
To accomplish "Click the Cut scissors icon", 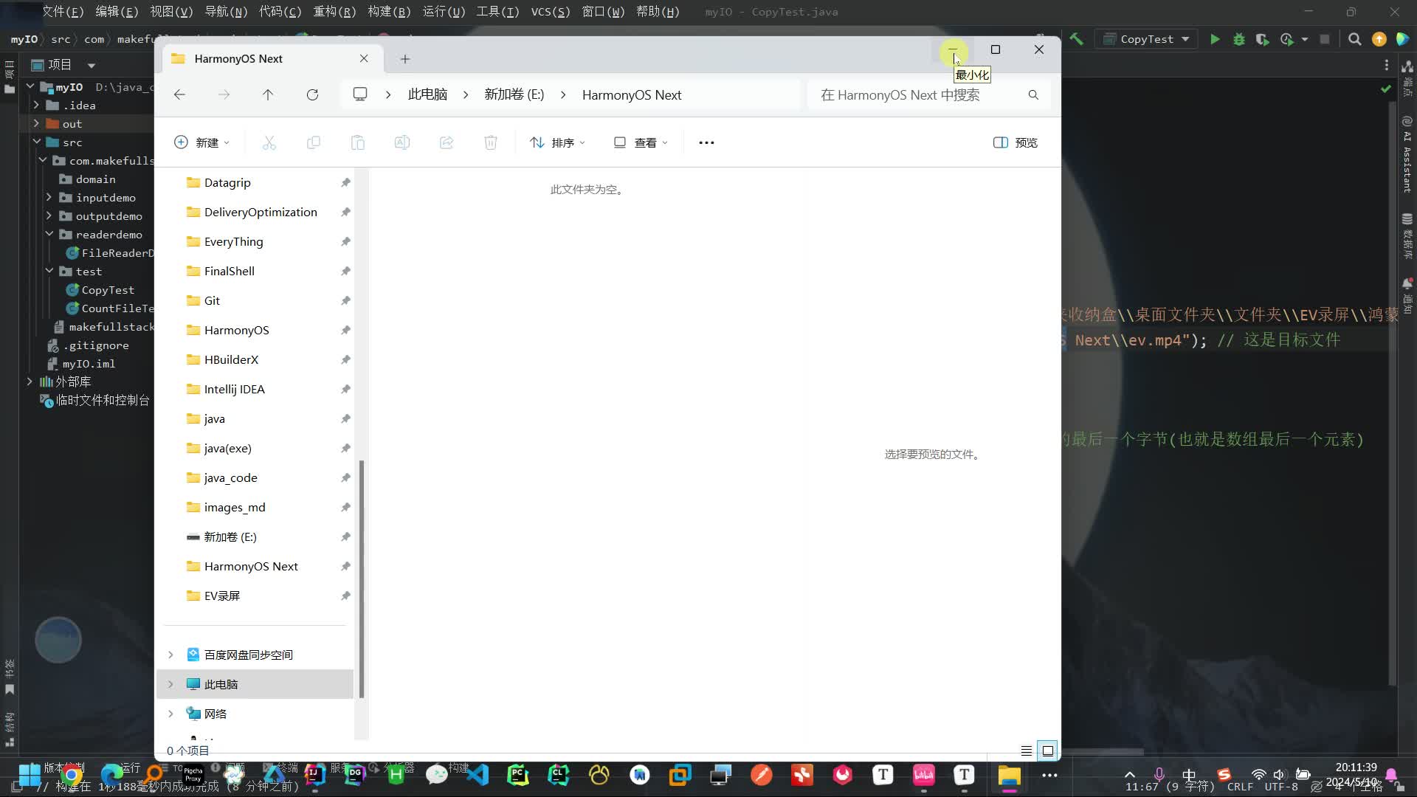I will tap(269, 142).
